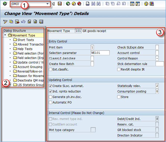This screenshot has width=166, height=142.
Task: Uncheck Create SLoc. automat. checkbox
Action: click(50, 86)
